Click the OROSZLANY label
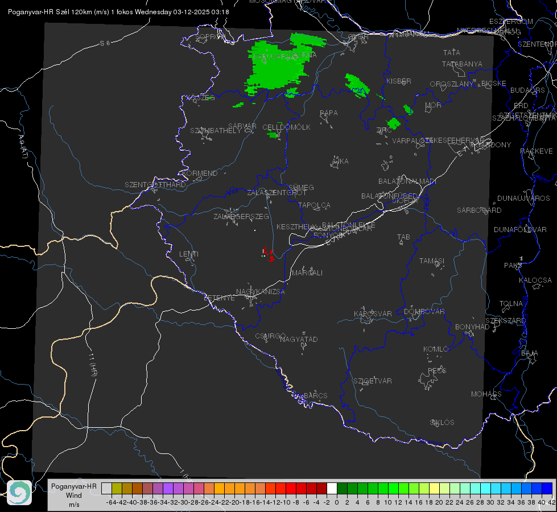Screen dimensions: 557x512 452,84
